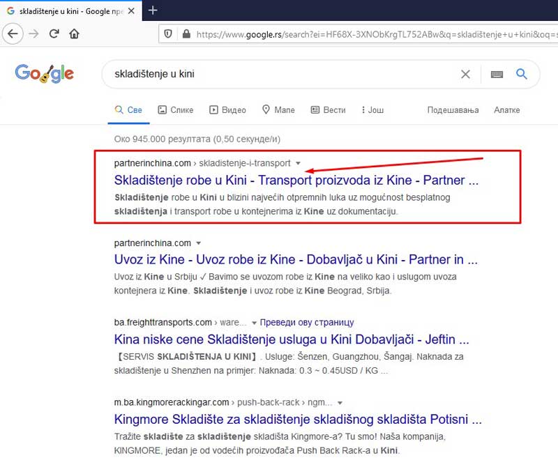Open 'Uvoz iz Kine - Uvoz robe' result
This screenshot has width=558, height=467.
(x=296, y=260)
